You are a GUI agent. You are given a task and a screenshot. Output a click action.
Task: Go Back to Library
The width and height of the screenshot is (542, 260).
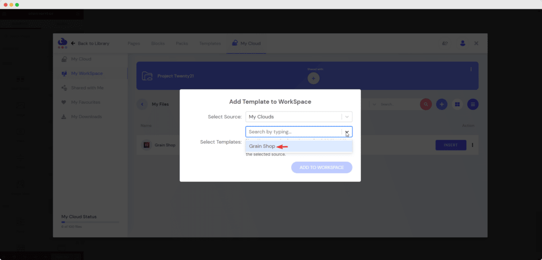pyautogui.click(x=90, y=43)
